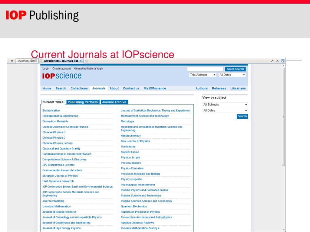Image resolution: width=310 pixels, height=232 pixels.
Task: Open Environmental Research Letters link
Action: point(62,170)
